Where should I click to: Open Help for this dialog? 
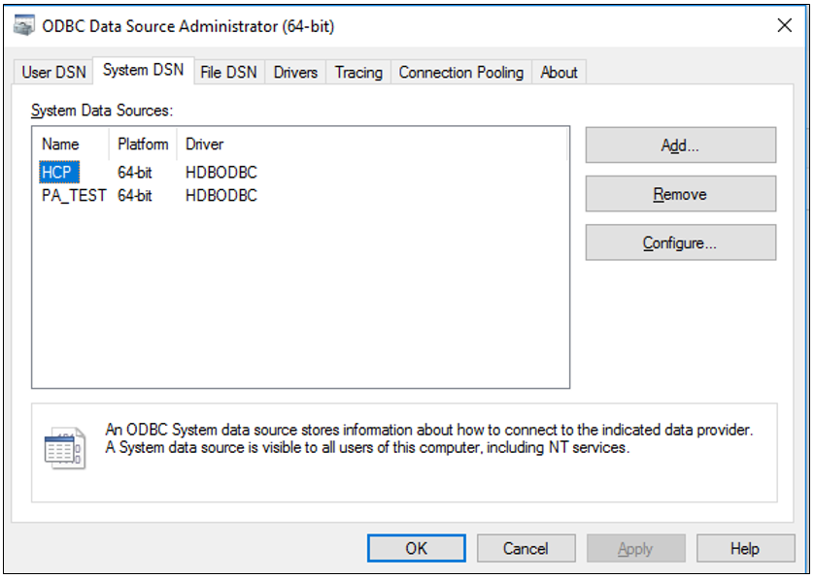click(744, 549)
